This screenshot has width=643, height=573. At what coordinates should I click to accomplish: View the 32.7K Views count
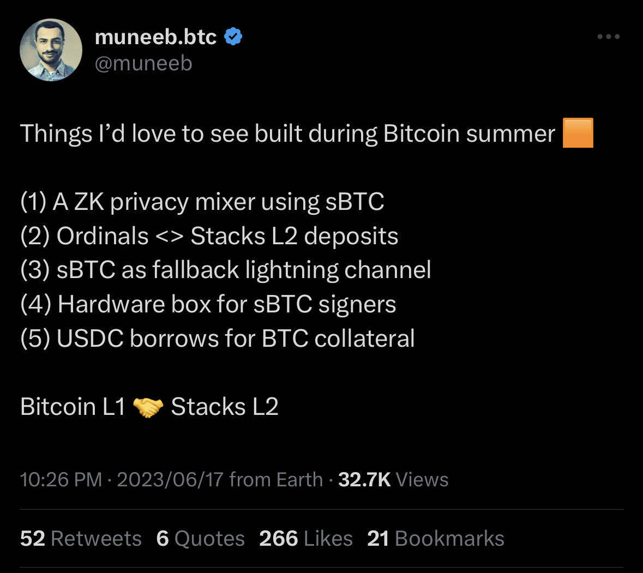[393, 480]
